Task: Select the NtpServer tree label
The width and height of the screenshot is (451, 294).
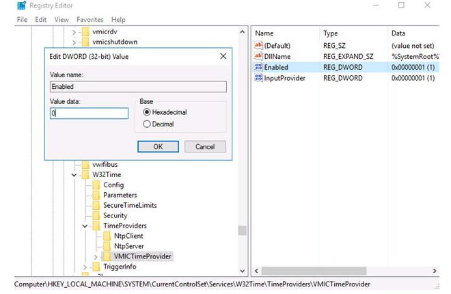Action: pos(129,246)
